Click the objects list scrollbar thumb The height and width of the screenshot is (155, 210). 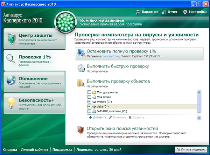pos(199,104)
